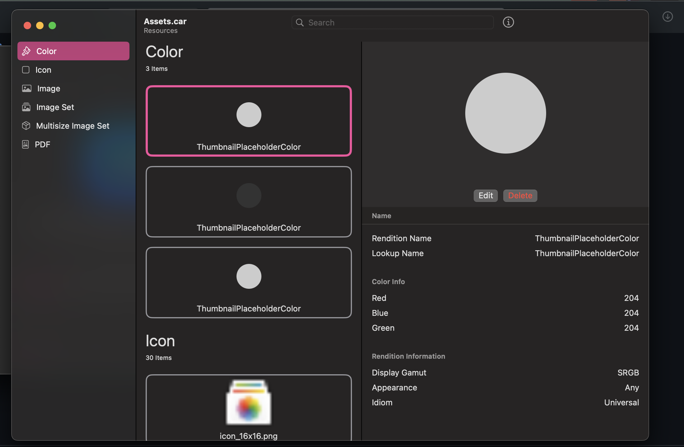Viewport: 684px width, 447px height.
Task: Select the Image Set stack icon
Action: 26,107
